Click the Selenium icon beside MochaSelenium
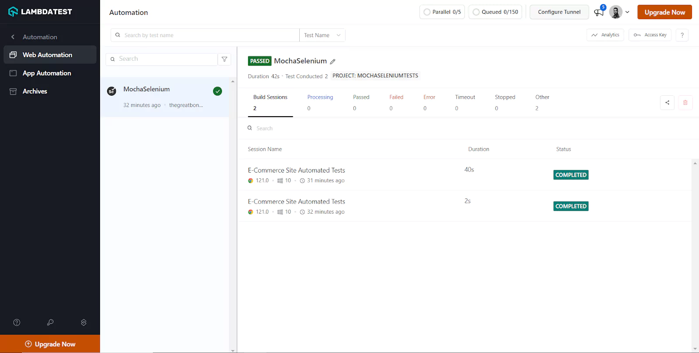Image resolution: width=699 pixels, height=353 pixels. 112,91
